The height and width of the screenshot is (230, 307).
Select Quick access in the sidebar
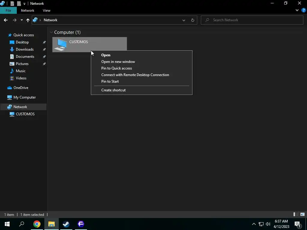(23, 35)
